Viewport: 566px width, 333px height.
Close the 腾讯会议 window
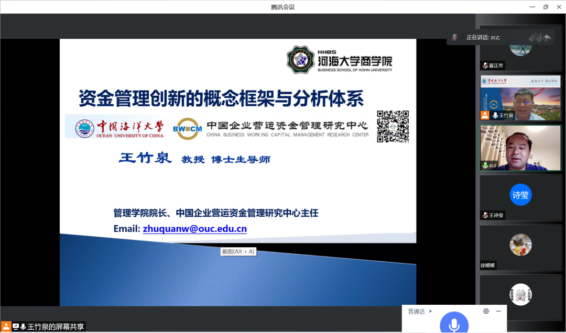click(x=559, y=7)
